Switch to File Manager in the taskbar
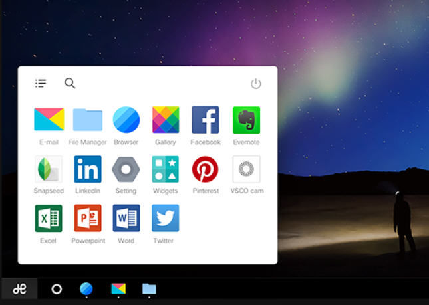The height and width of the screenshot is (305, 429). (x=149, y=288)
